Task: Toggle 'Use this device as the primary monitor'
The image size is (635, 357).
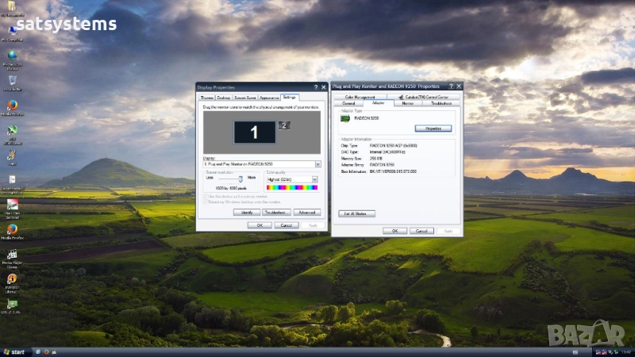Action: (x=206, y=196)
